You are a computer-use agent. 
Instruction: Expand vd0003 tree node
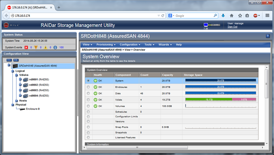point(20,90)
